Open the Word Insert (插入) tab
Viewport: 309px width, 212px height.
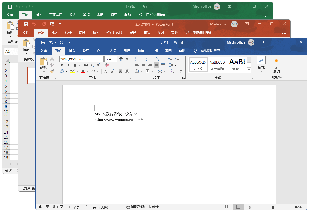72,51
